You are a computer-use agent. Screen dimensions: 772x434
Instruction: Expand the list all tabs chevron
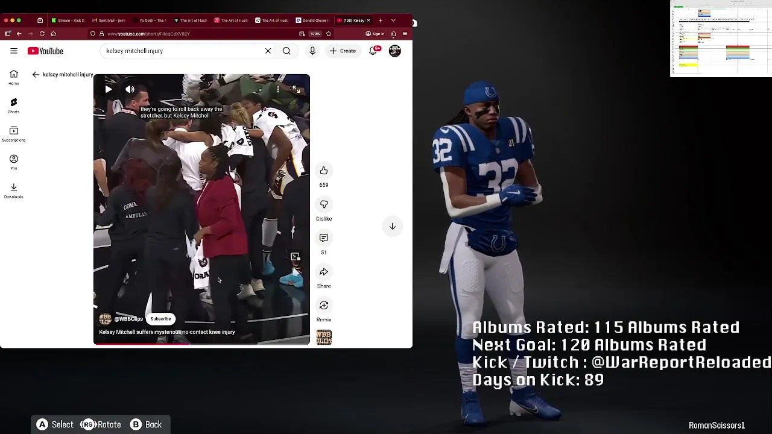(x=393, y=20)
